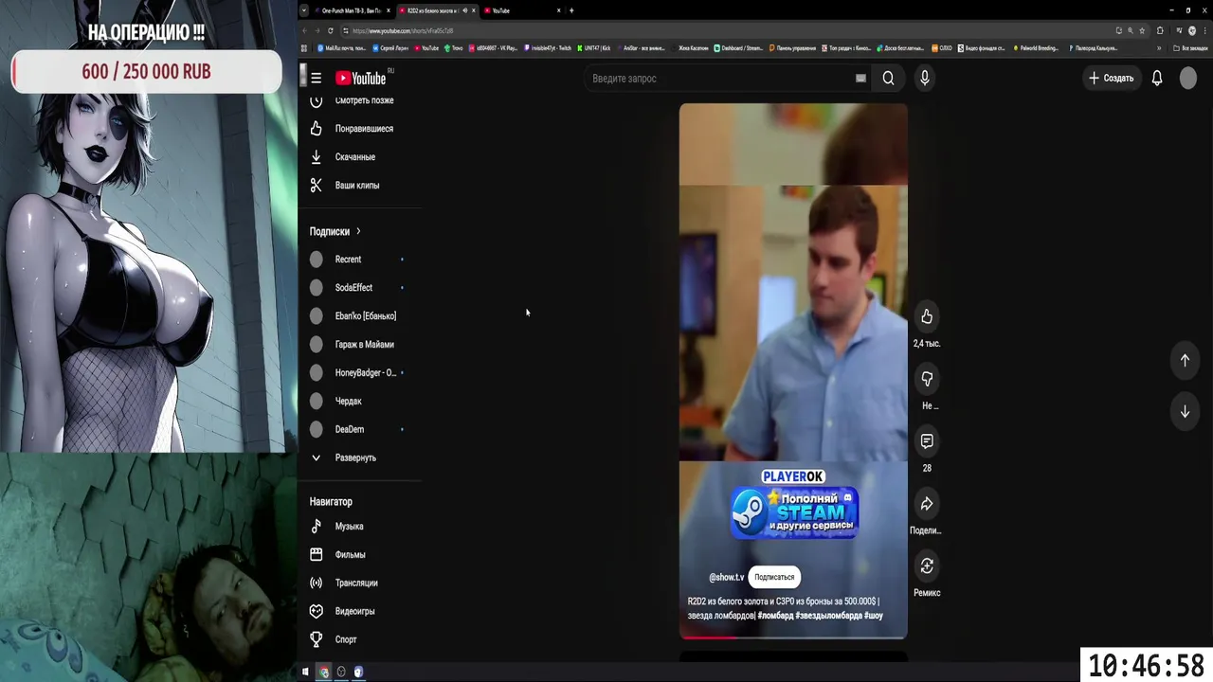Open the tab search dropdown arrow
The height and width of the screenshot is (682, 1213).
(x=304, y=10)
